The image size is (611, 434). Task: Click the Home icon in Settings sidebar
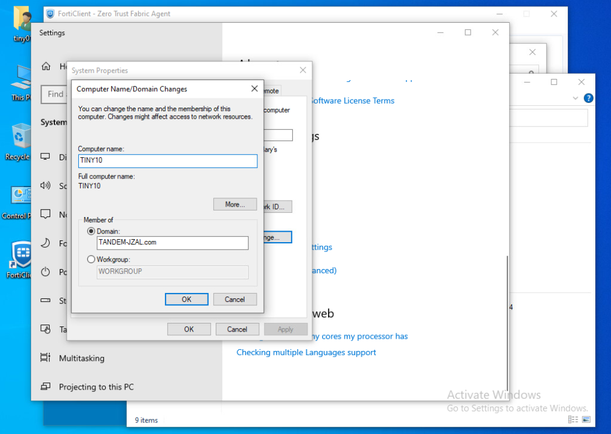tap(46, 67)
